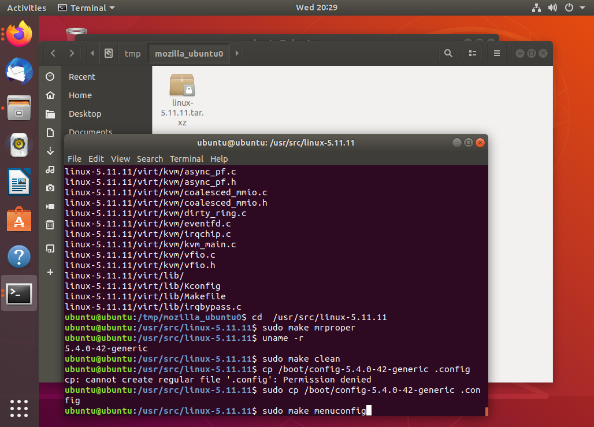The width and height of the screenshot is (594, 427).
Task: Click the back navigation arrow in Files
Action: pos(53,53)
